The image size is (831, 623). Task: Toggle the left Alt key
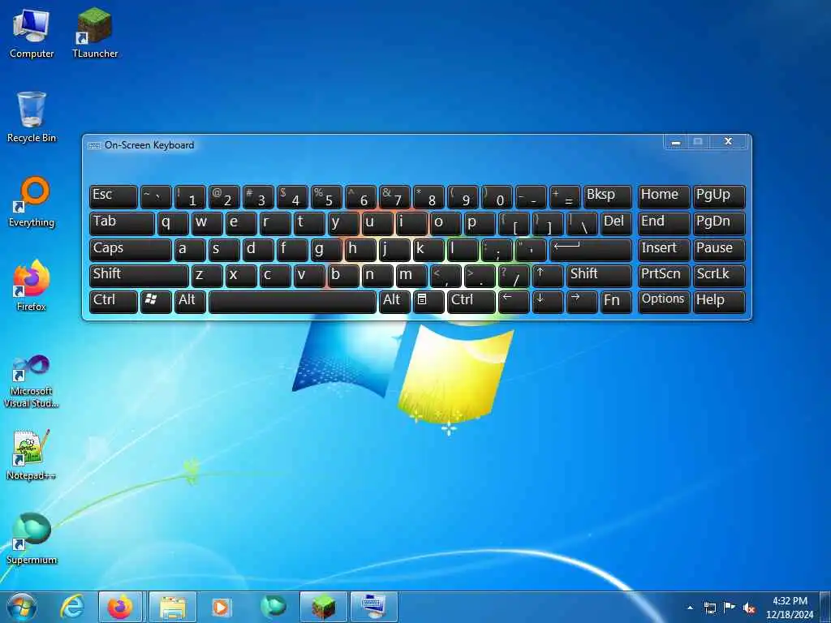pyautogui.click(x=190, y=302)
